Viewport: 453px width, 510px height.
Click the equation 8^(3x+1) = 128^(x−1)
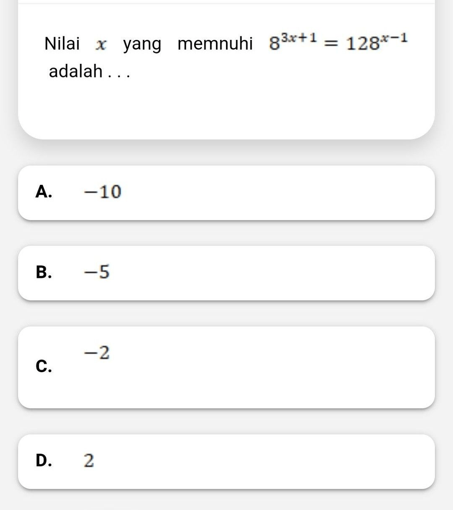point(338,42)
